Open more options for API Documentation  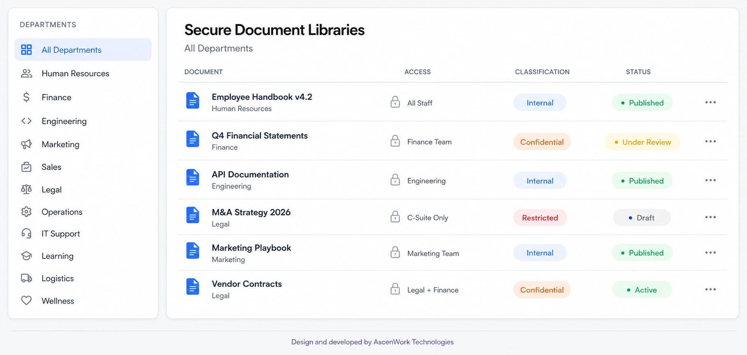click(x=710, y=180)
